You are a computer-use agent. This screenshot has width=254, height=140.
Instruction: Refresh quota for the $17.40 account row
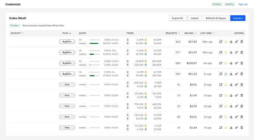pos(221,42)
